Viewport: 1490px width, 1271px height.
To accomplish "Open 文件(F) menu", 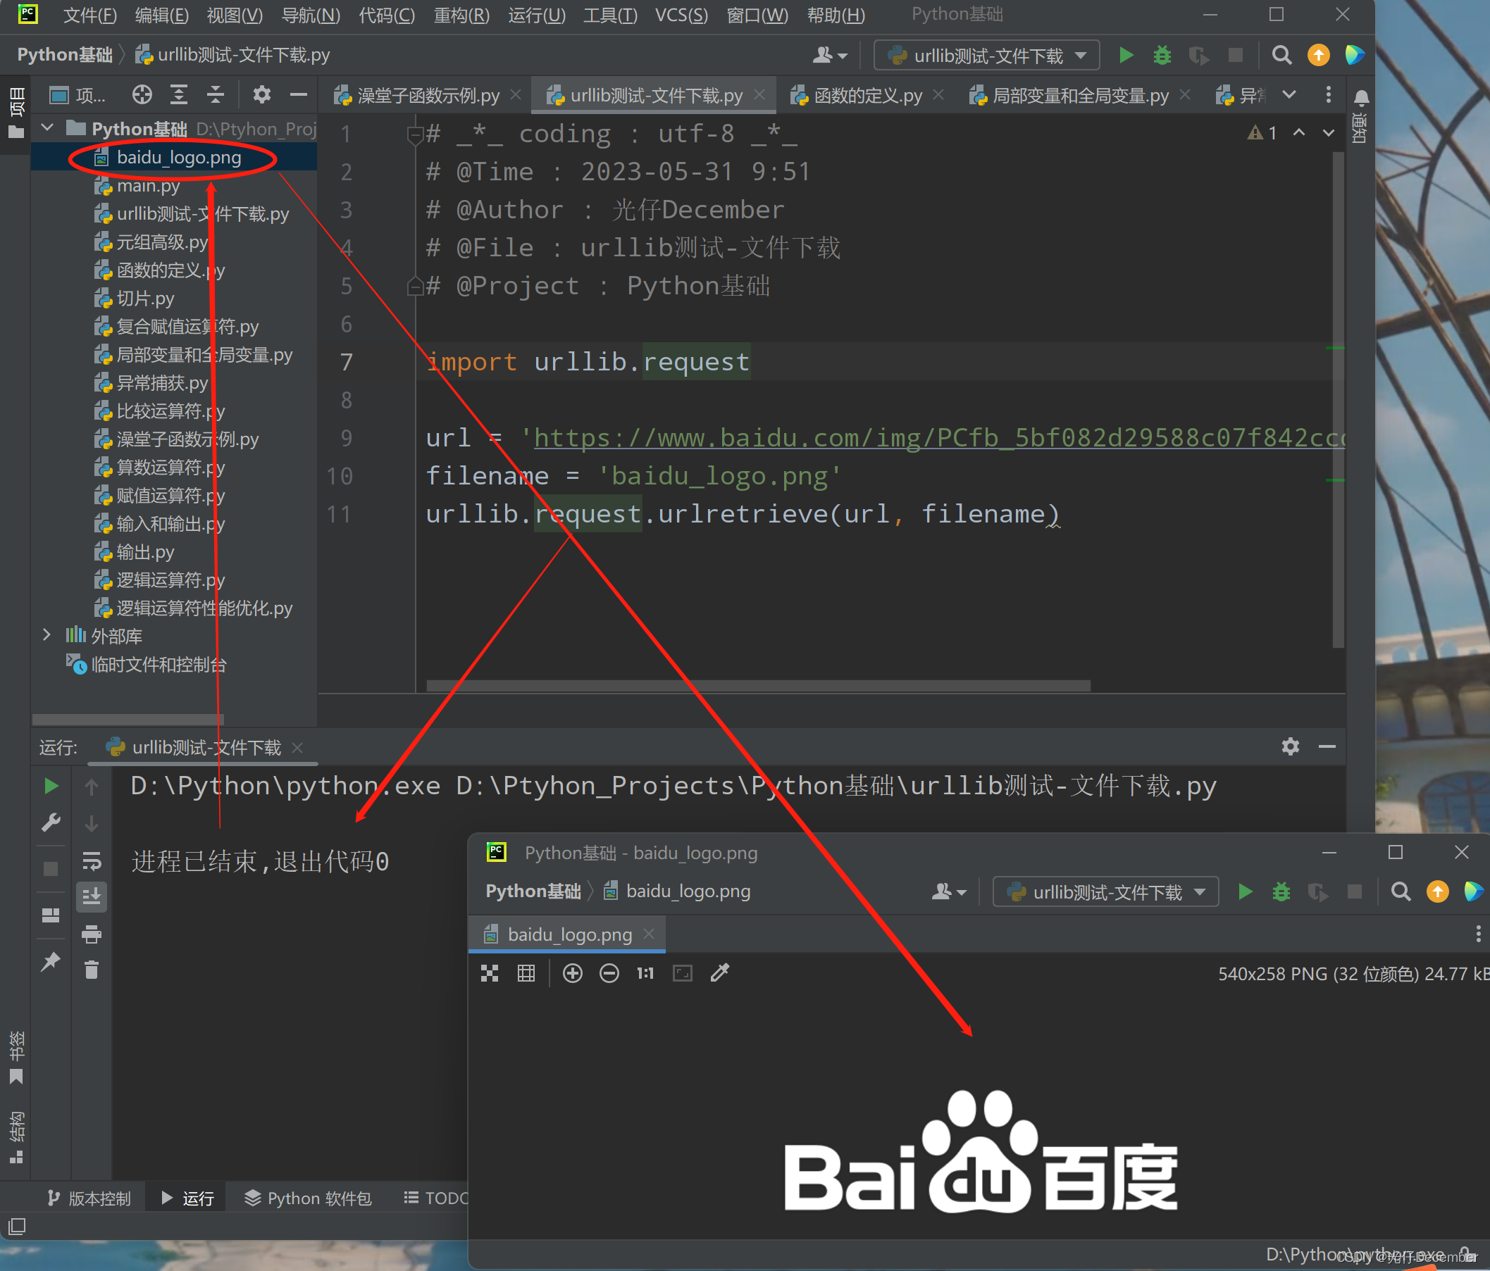I will (90, 15).
